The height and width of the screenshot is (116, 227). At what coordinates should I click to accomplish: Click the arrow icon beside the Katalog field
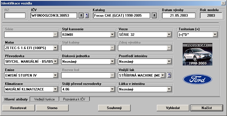click(154, 15)
